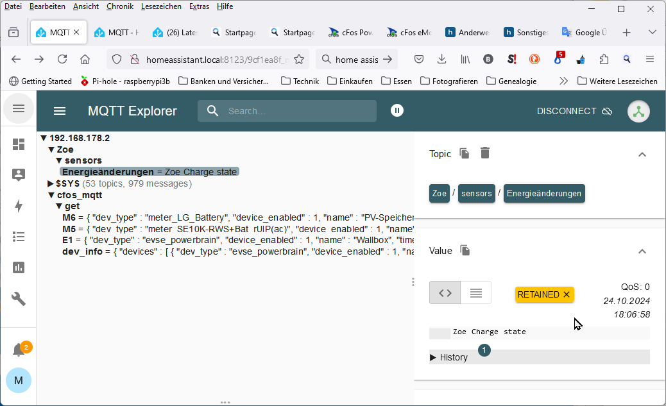666x406 pixels.
Task: Open the Home Assistant energy lightning icon
Action: click(19, 206)
